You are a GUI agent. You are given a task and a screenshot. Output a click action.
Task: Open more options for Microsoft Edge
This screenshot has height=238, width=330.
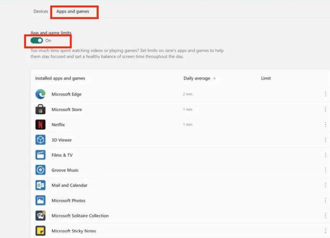pos(325,94)
